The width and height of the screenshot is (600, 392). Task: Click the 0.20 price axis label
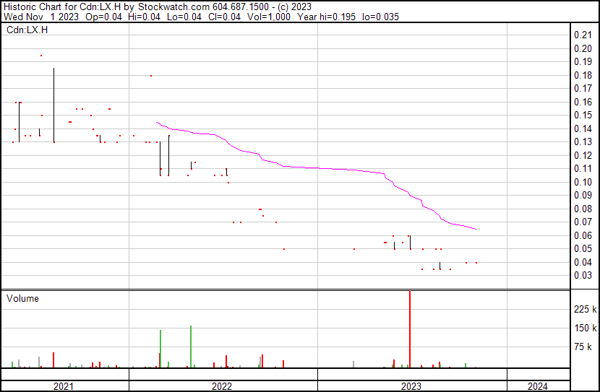click(583, 48)
